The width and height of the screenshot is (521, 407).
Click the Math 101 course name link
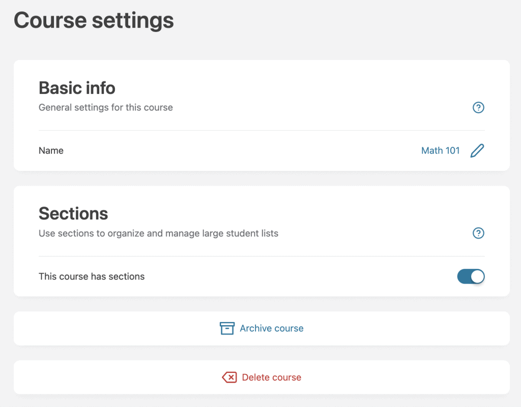441,150
